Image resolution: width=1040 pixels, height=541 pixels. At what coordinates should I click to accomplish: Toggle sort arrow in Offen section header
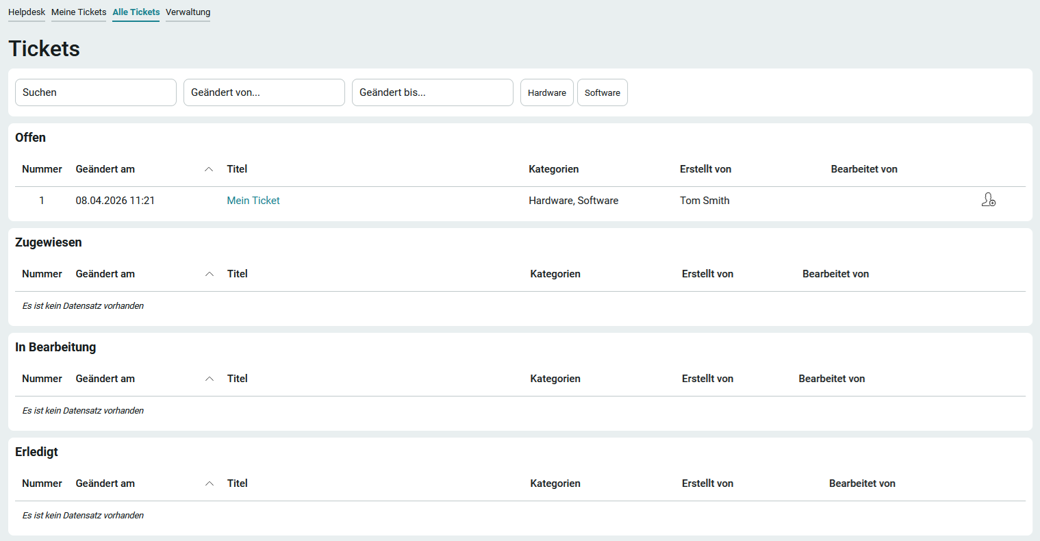(x=209, y=169)
